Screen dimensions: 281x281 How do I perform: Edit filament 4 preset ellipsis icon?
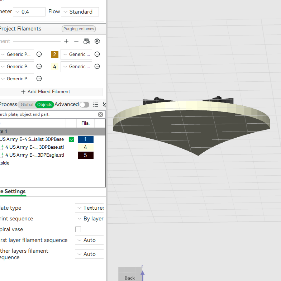97,67
